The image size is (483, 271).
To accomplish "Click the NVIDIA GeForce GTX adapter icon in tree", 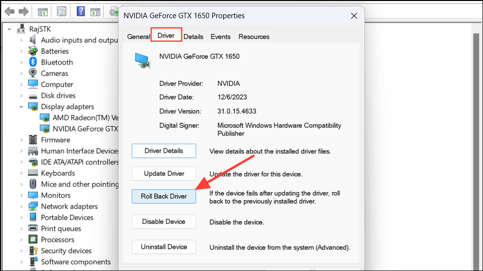I will click(x=44, y=129).
